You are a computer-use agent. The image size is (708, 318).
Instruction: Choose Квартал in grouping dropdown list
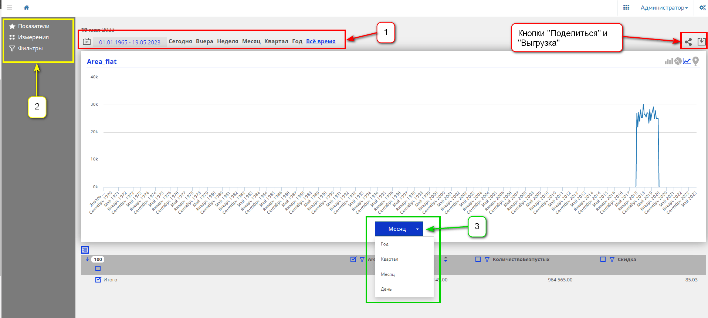coord(389,259)
